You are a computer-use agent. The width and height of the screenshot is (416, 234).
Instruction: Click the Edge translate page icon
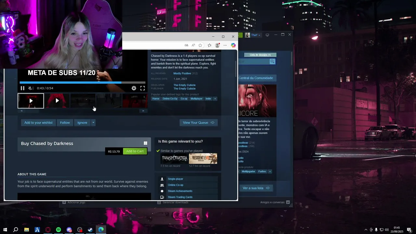[186, 45]
